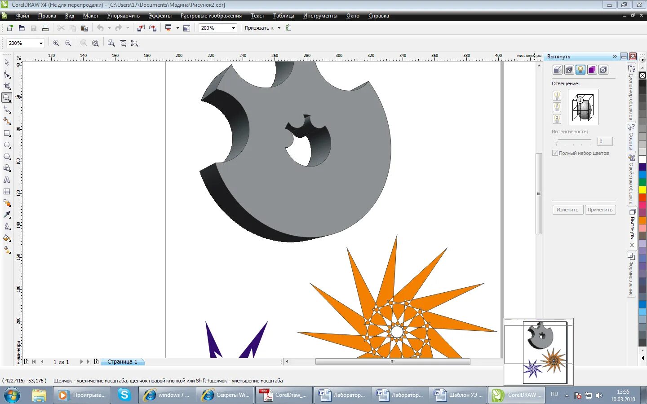
Task: Select the Shape tool in the toolbox
Action: click(7, 74)
